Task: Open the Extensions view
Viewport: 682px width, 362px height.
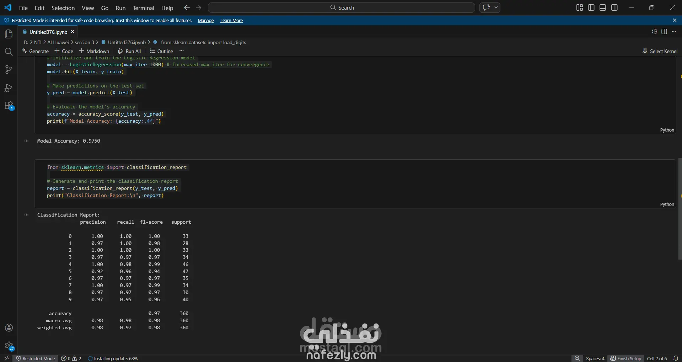Action: tap(9, 106)
